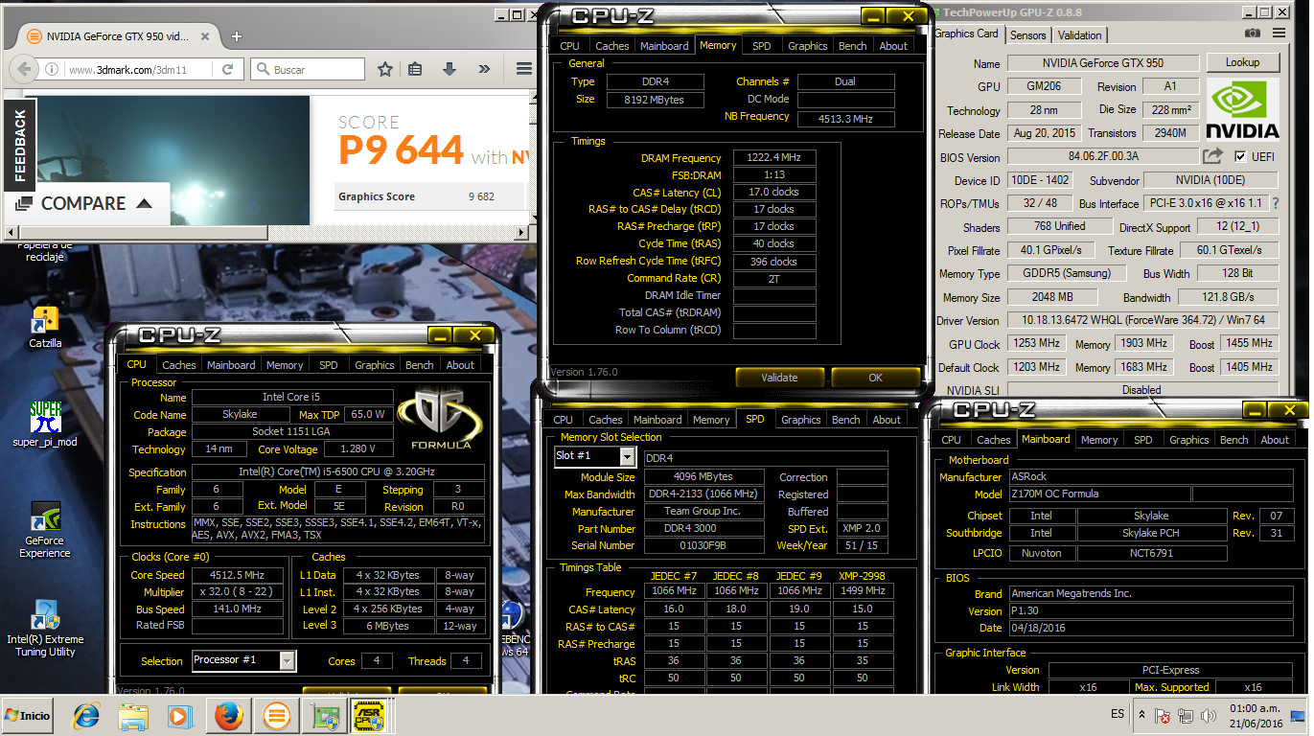
Task: Open Internet Explorer from taskbar
Action: point(87,716)
